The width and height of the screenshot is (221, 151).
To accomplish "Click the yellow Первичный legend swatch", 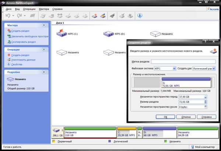I will (53, 141).
